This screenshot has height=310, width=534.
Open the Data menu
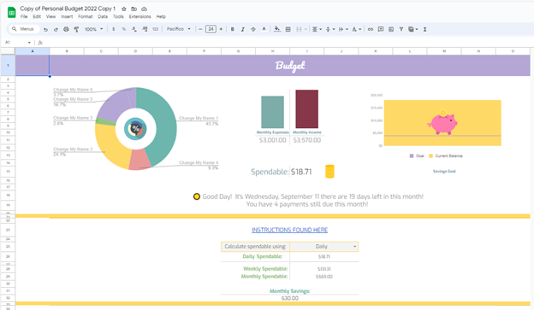coord(103,17)
